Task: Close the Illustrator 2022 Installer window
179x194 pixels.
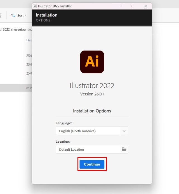Action: pos(145,6)
